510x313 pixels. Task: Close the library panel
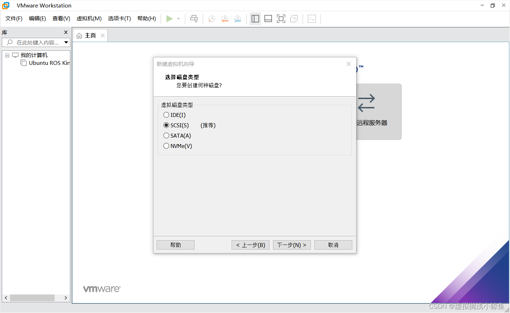[x=66, y=32]
